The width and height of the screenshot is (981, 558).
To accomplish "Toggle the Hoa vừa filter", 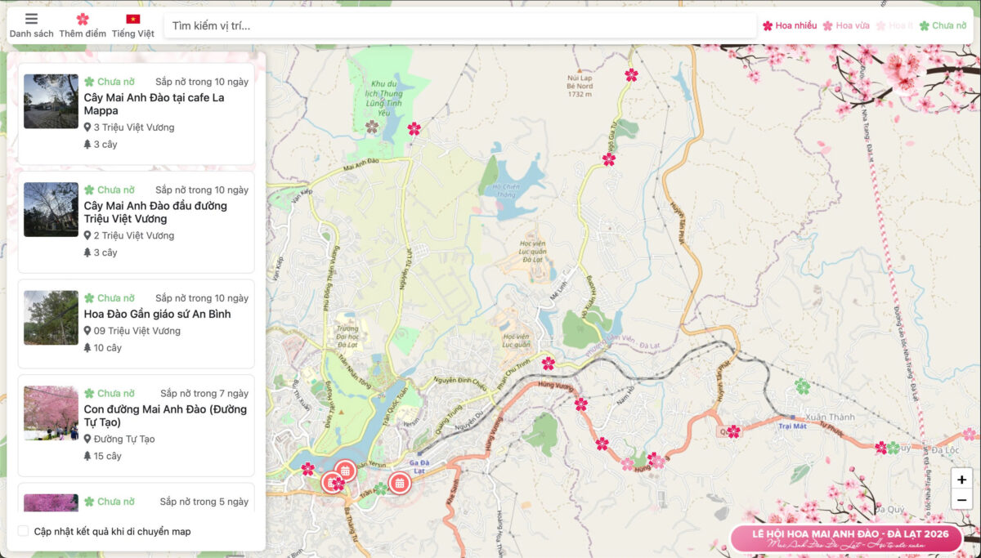I will coord(846,25).
